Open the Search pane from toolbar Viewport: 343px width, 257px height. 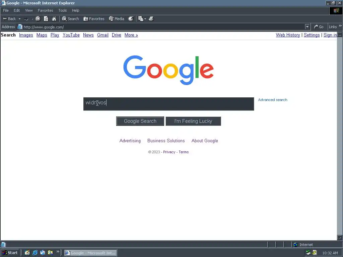pyautogui.click(x=70, y=19)
